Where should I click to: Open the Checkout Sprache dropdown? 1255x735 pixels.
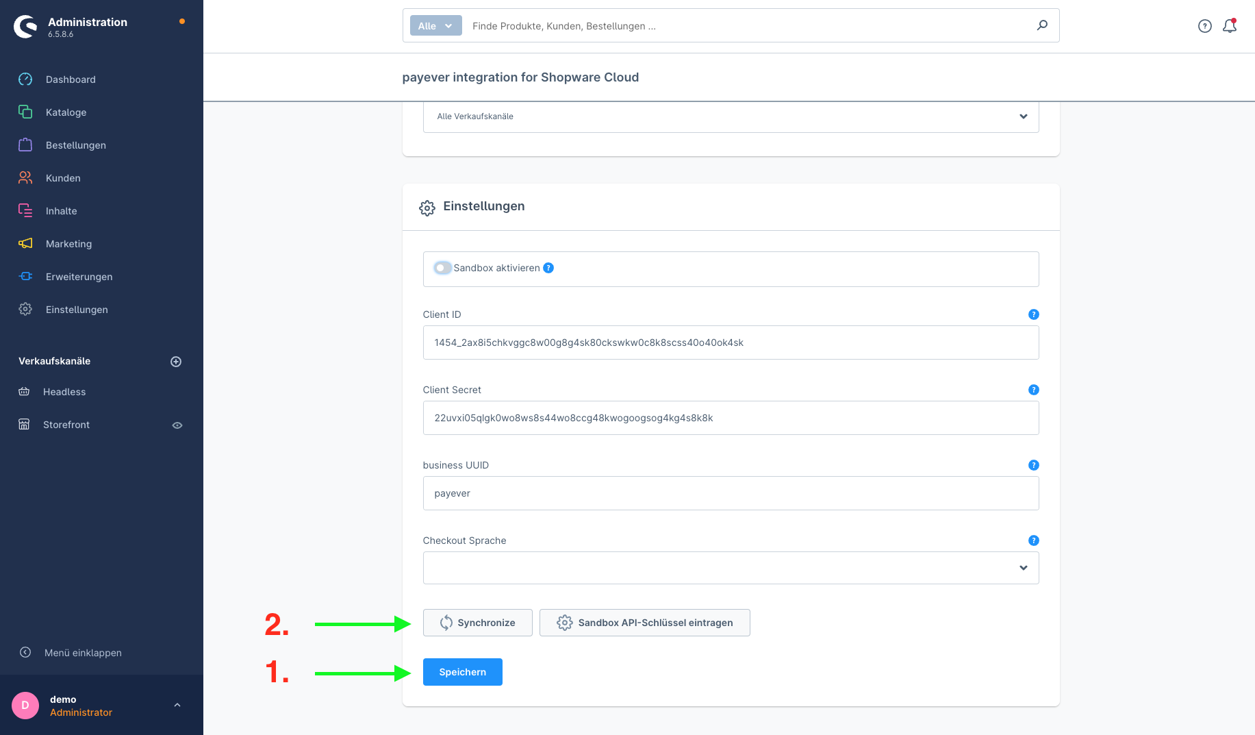click(731, 568)
